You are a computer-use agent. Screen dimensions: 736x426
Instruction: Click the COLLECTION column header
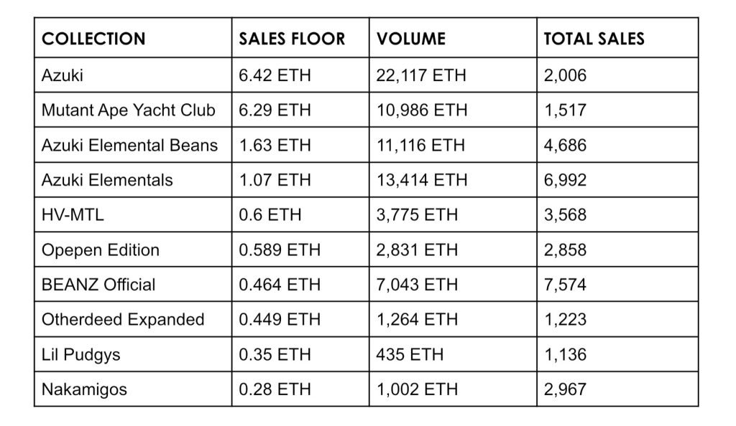click(x=93, y=39)
